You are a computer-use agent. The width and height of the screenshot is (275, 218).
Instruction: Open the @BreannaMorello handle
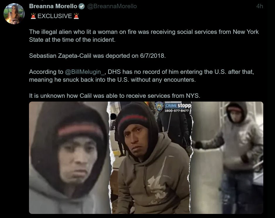112,6
